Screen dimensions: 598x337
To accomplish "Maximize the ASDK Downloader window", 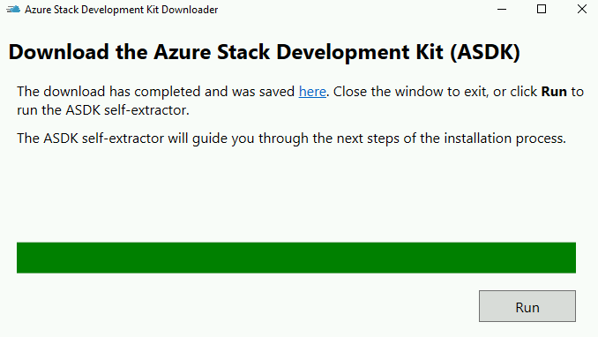I will 542,9.
